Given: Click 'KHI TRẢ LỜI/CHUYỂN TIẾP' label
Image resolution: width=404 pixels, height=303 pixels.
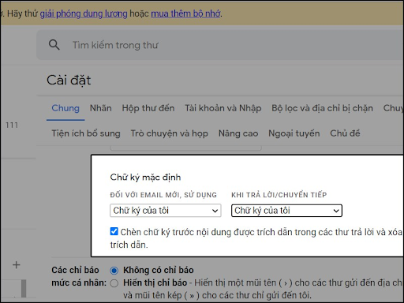Looking at the screenshot, I should (x=279, y=195).
